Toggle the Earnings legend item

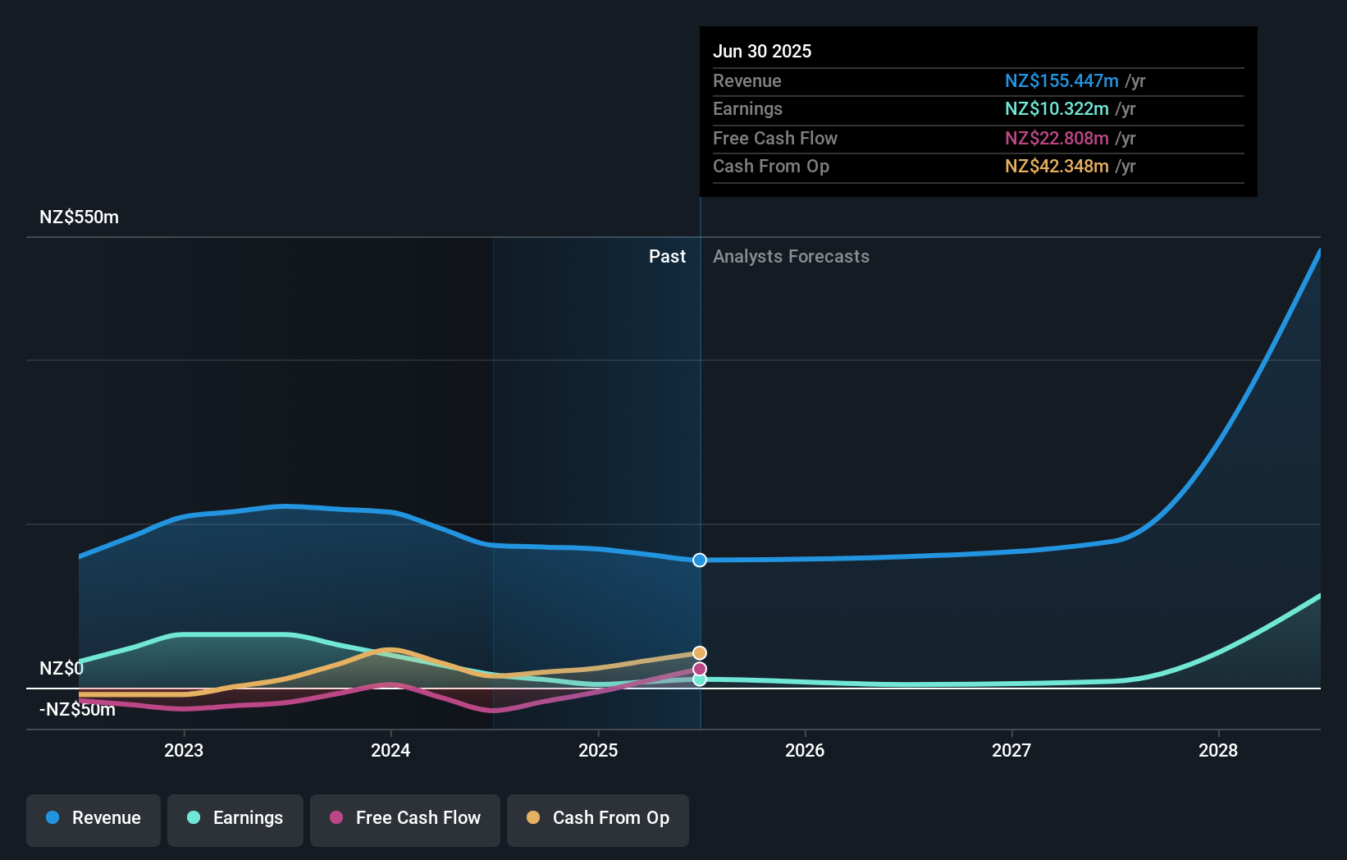(235, 818)
